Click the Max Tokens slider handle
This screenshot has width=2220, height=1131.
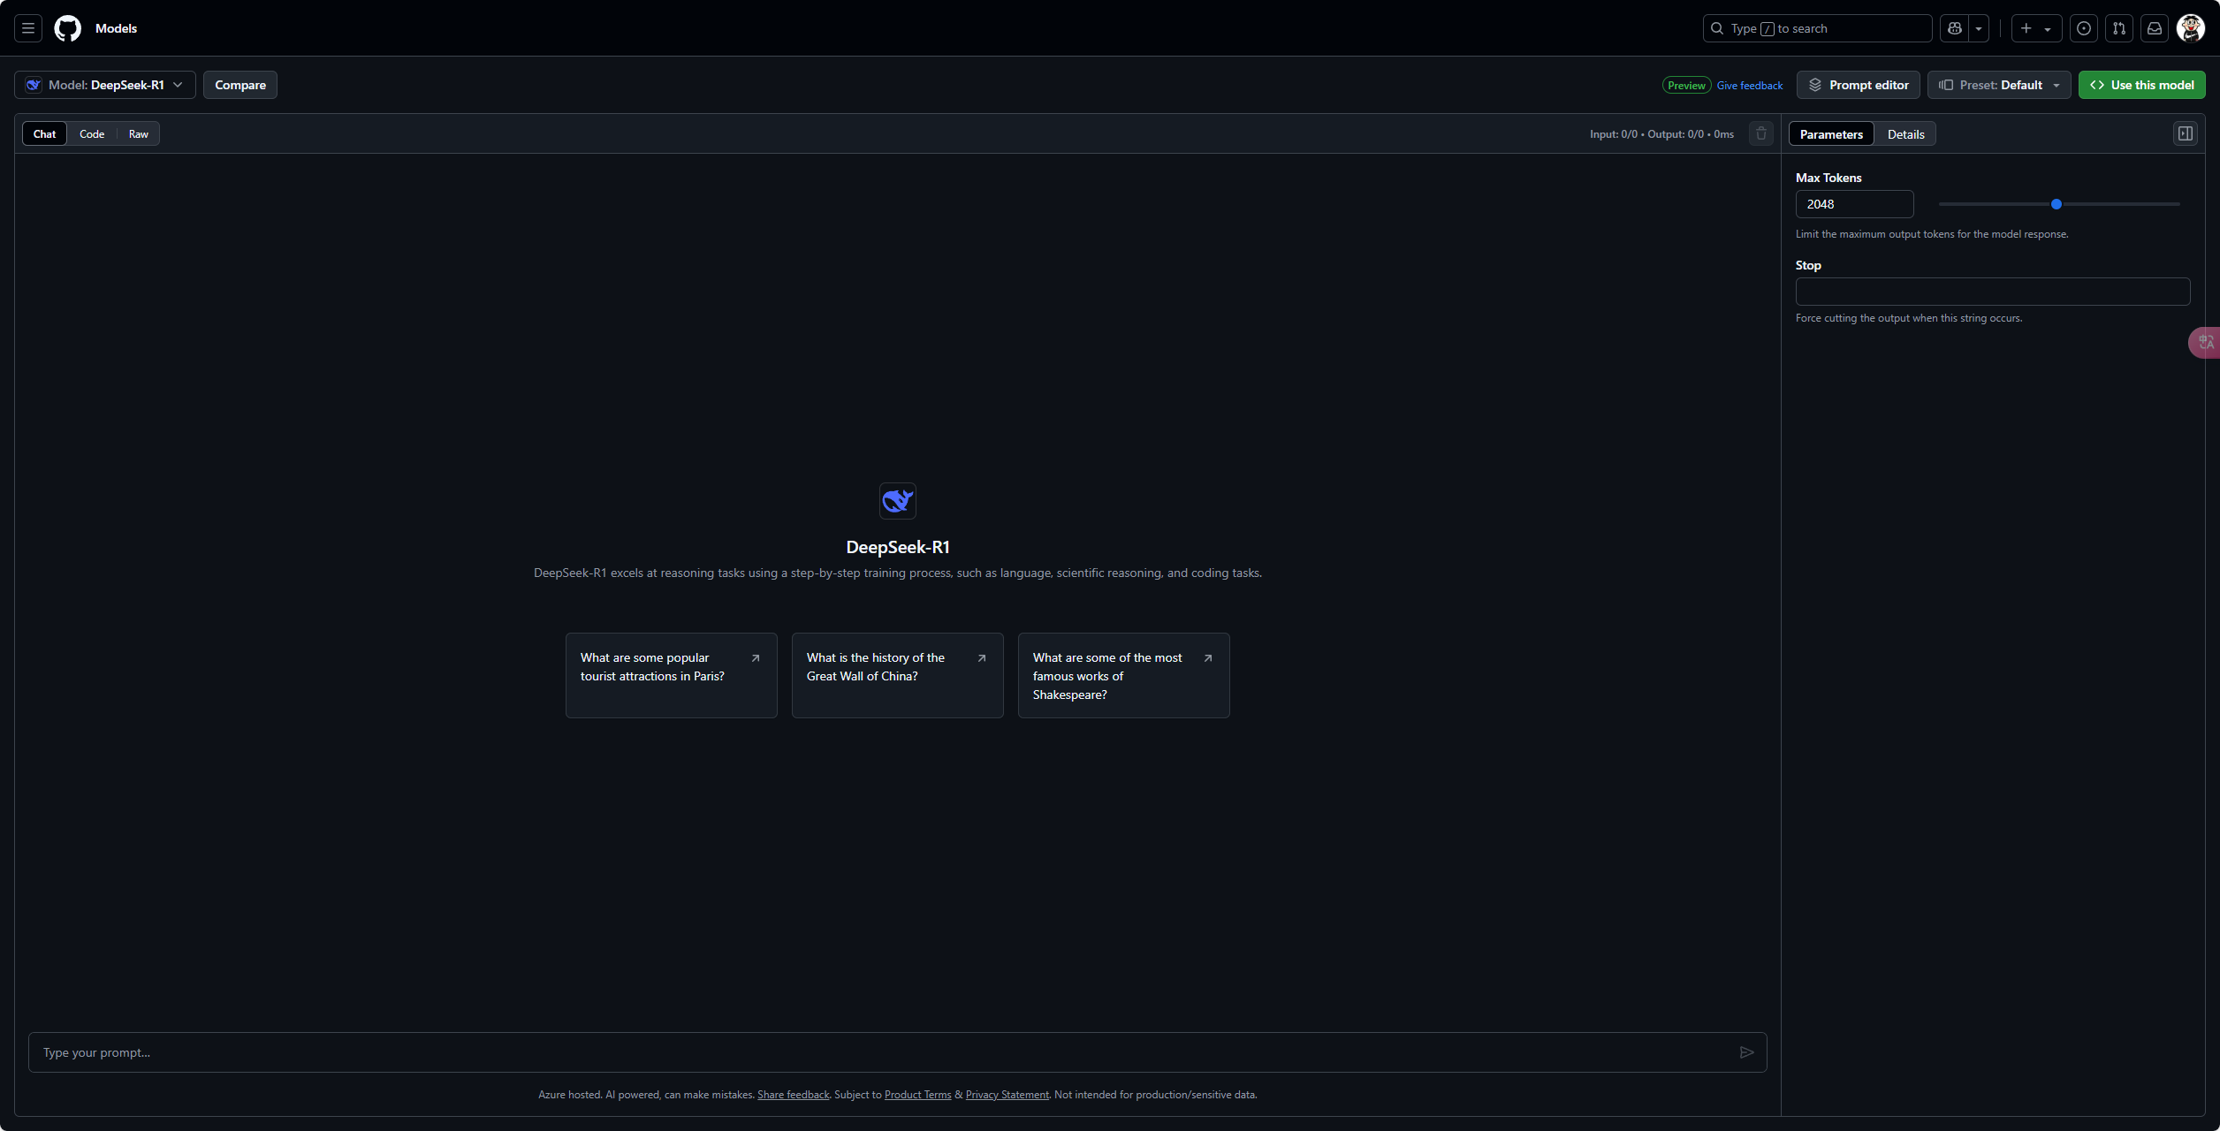pyautogui.click(x=2057, y=204)
